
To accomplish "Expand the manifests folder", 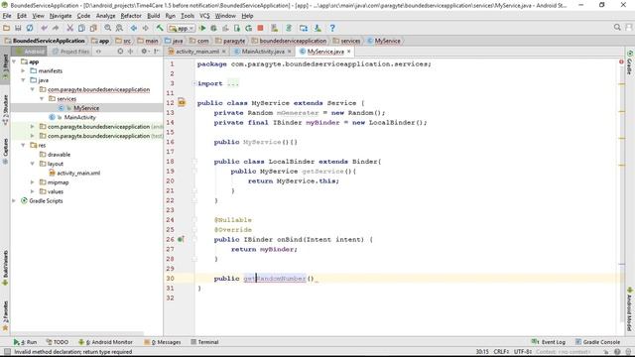I will click(x=24, y=70).
